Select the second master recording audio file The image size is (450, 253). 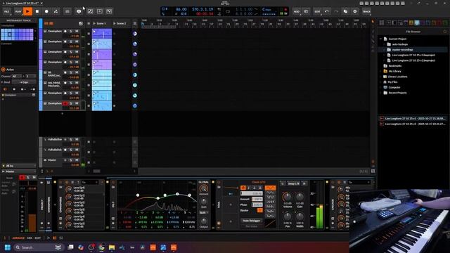tap(413, 124)
